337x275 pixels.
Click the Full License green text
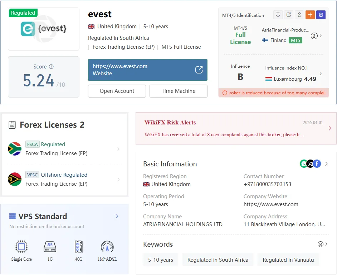point(240,38)
